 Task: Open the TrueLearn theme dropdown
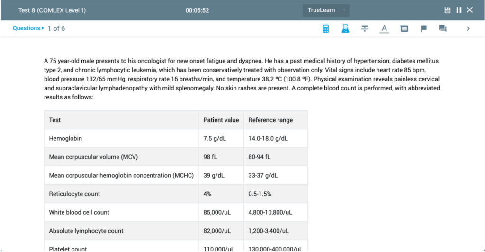click(326, 10)
